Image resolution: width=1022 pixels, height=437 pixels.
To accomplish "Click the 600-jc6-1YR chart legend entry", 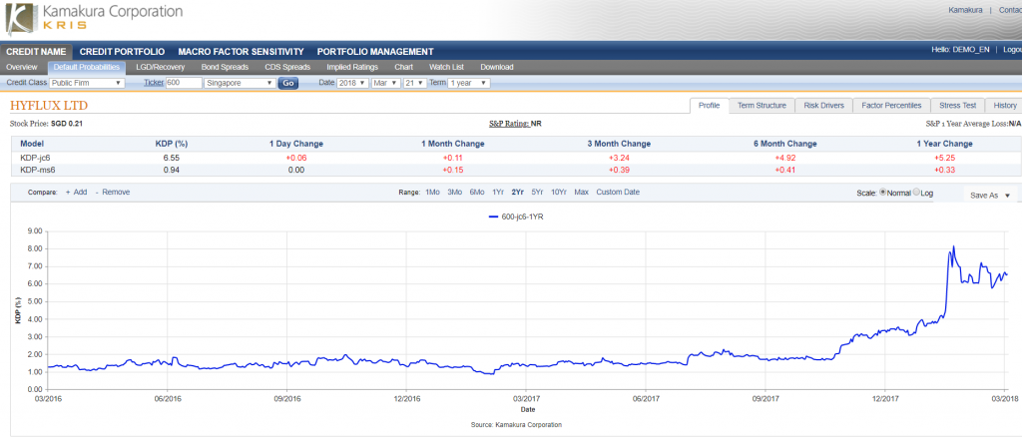I will tap(516, 218).
